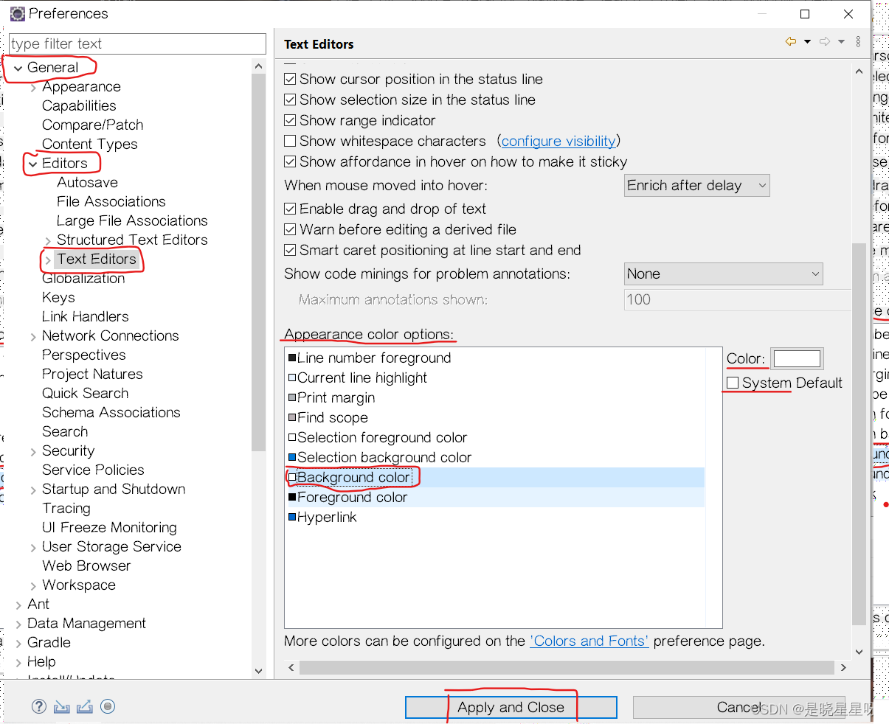Open forward history dropdown arrow
Screen dimensions: 889x724
(x=842, y=42)
